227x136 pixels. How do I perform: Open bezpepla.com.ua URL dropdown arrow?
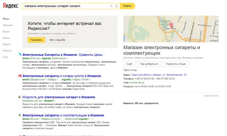[x=55, y=101]
